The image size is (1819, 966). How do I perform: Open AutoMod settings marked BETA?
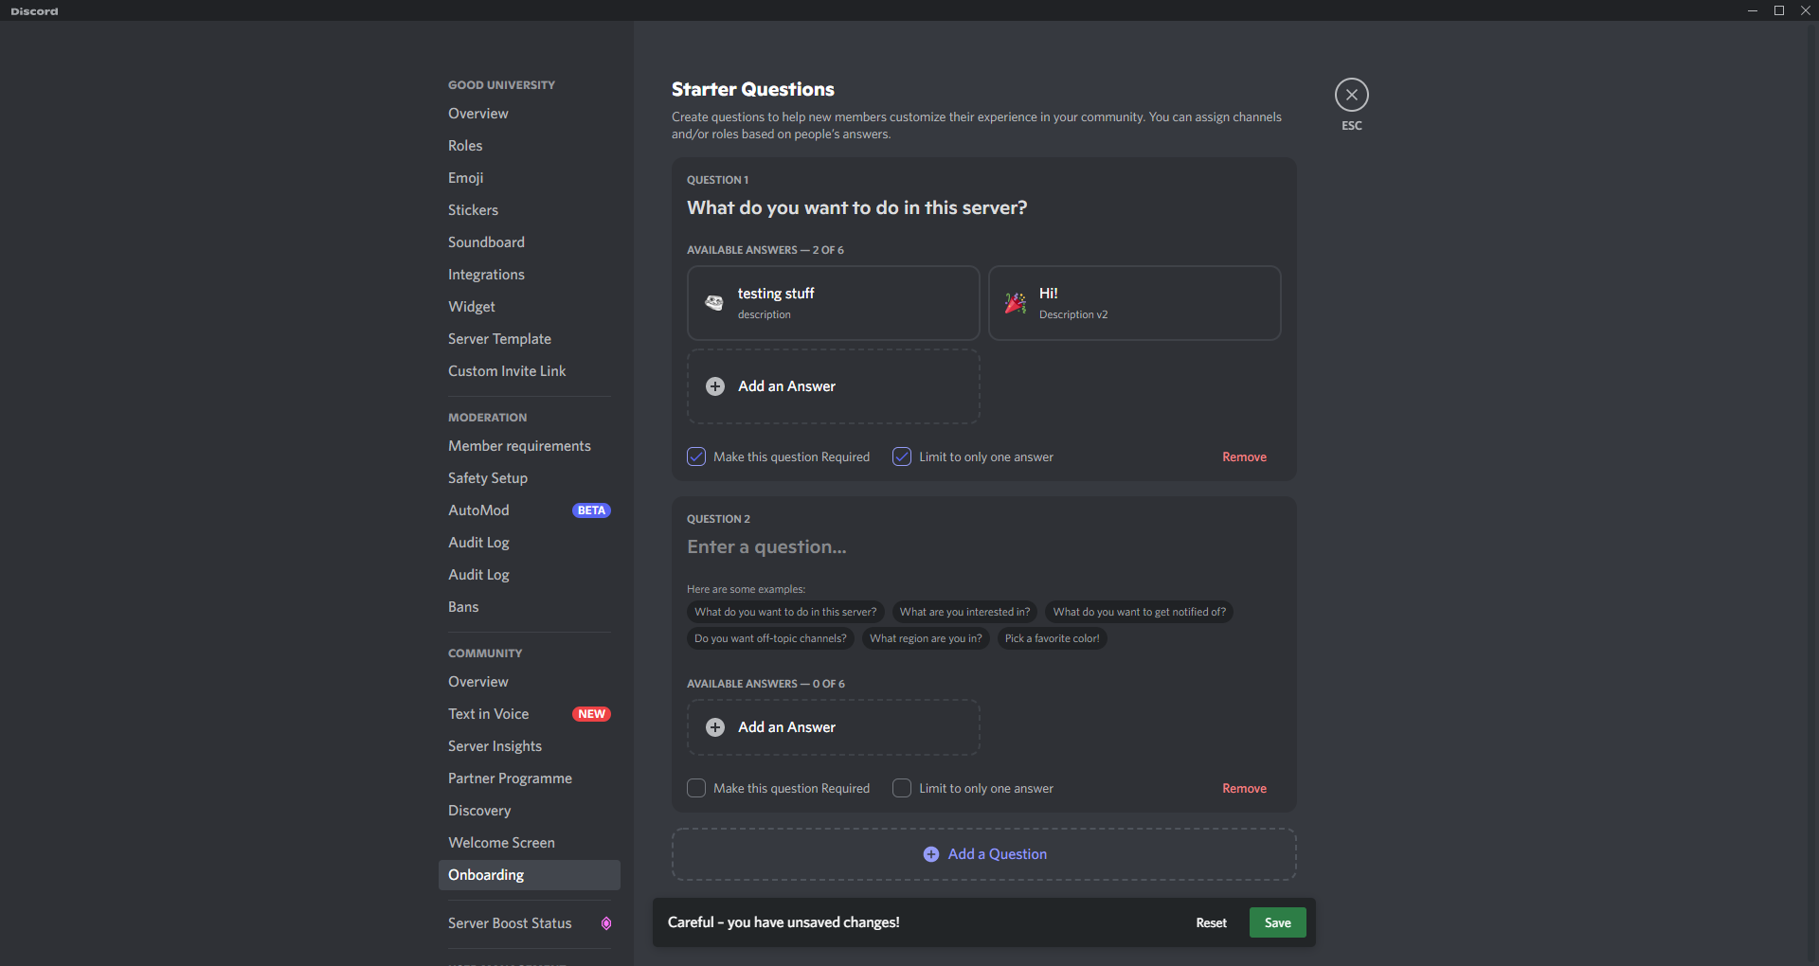click(479, 510)
